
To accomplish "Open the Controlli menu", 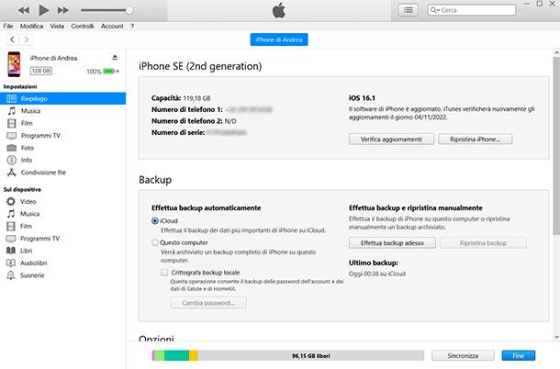I will click(x=82, y=26).
